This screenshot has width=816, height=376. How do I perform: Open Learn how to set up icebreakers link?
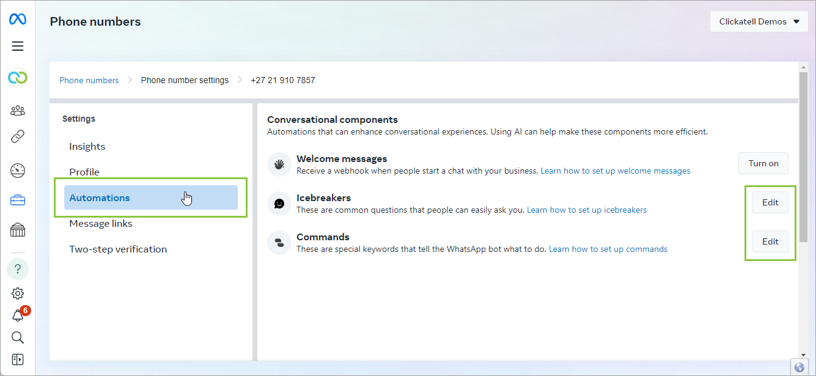586,210
